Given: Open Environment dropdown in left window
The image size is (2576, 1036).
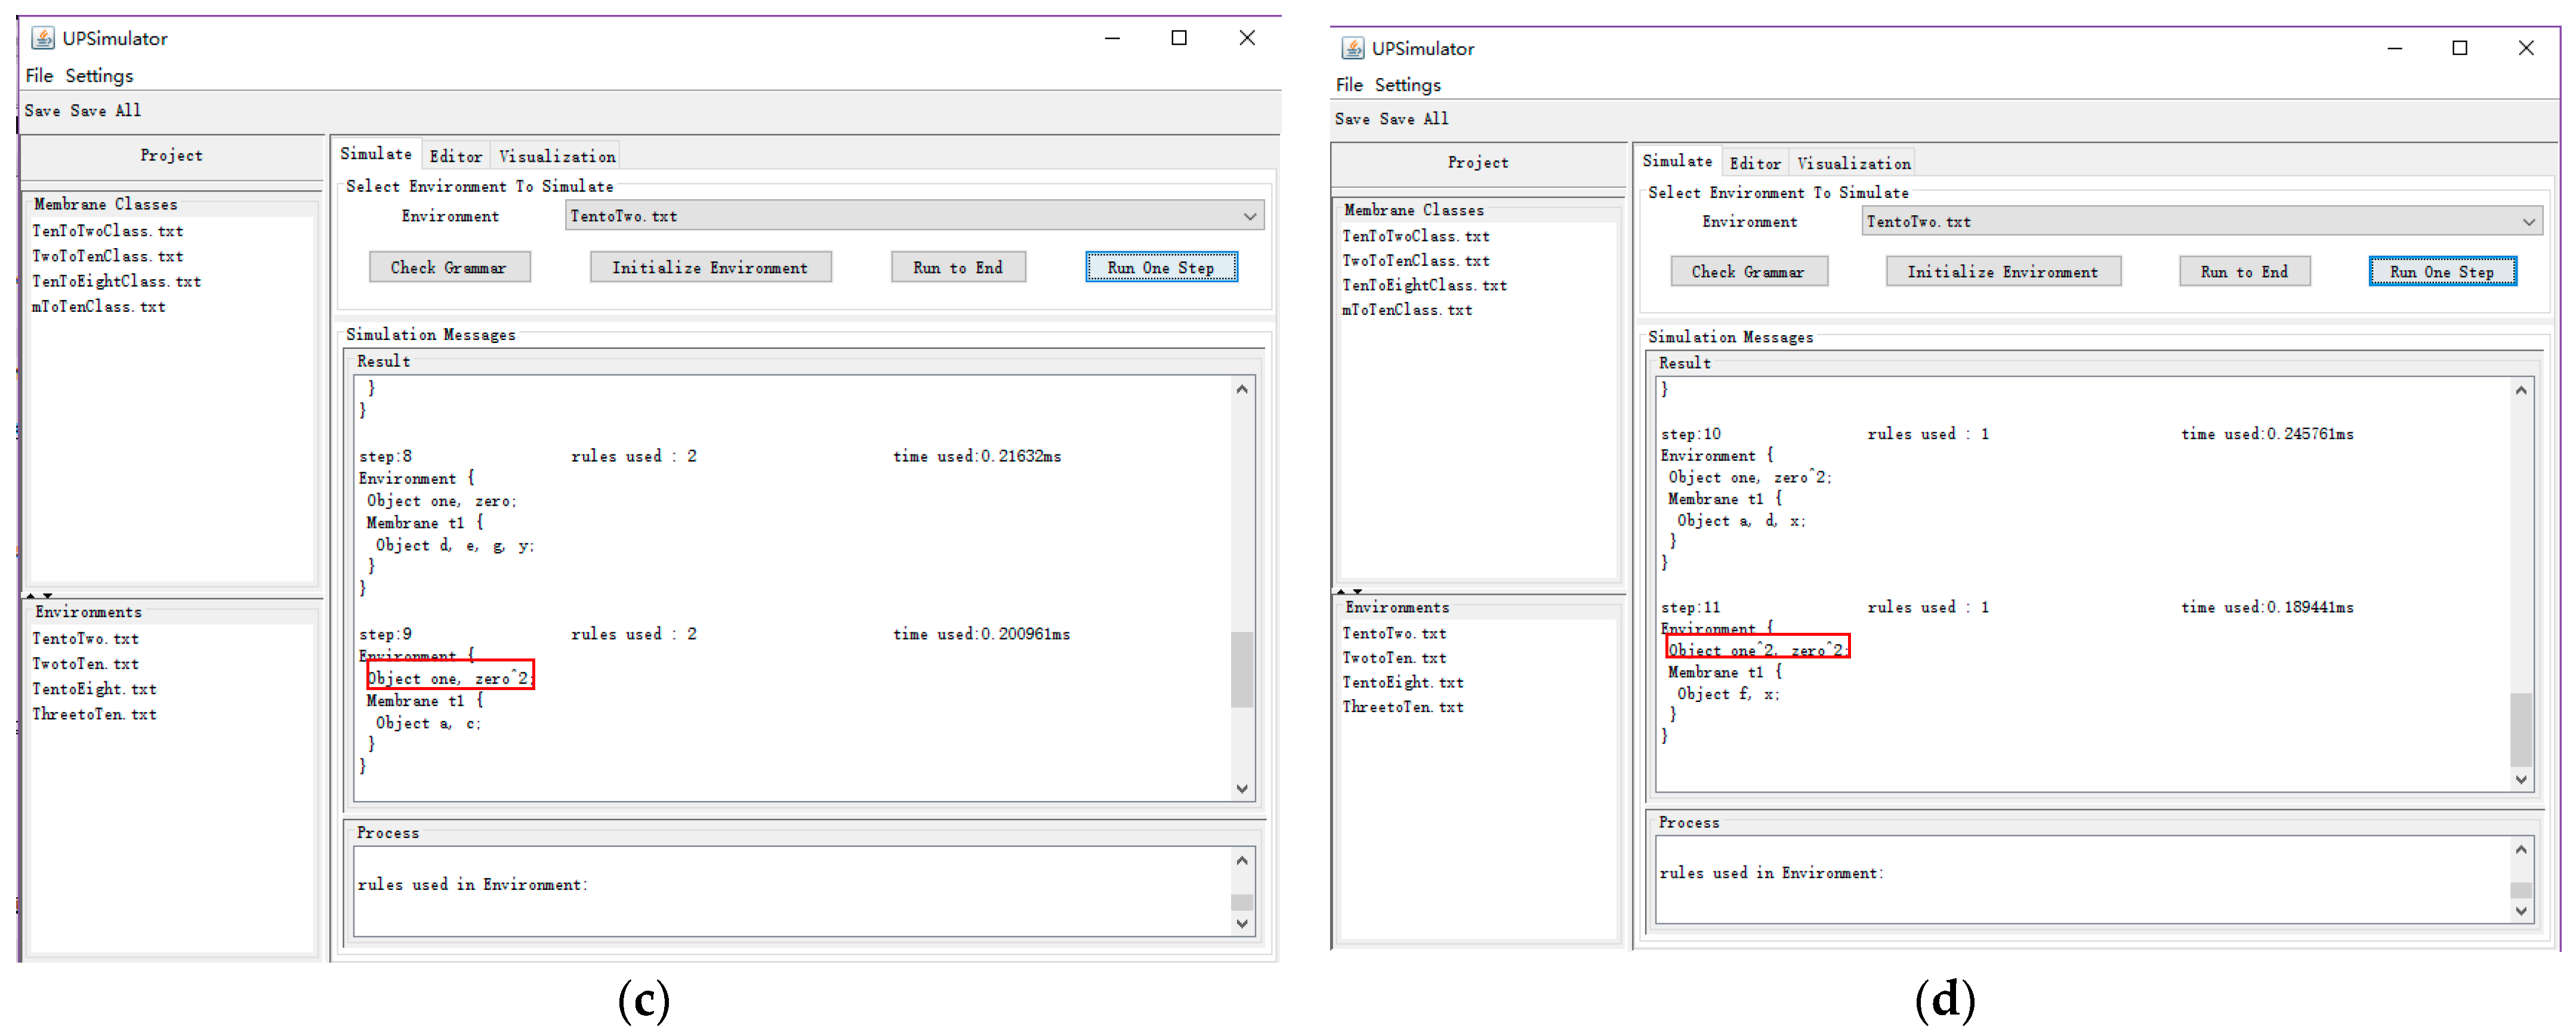Looking at the screenshot, I should pos(1249,216).
